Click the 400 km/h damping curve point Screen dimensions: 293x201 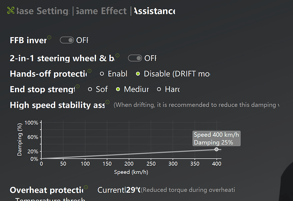[217, 149]
